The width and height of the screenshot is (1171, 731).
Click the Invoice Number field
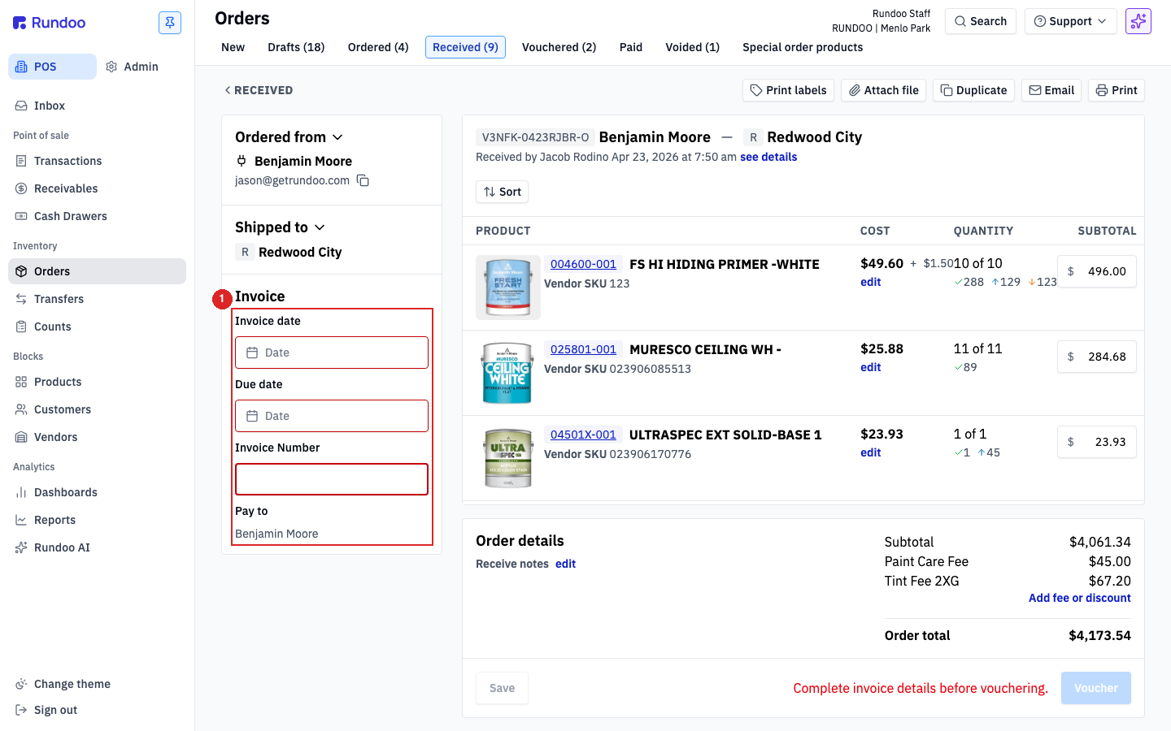point(332,479)
